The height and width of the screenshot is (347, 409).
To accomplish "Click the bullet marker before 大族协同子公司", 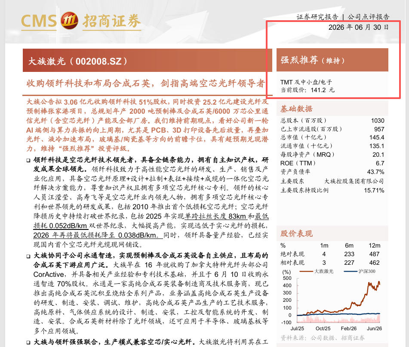I will pyautogui.click(x=28, y=256).
